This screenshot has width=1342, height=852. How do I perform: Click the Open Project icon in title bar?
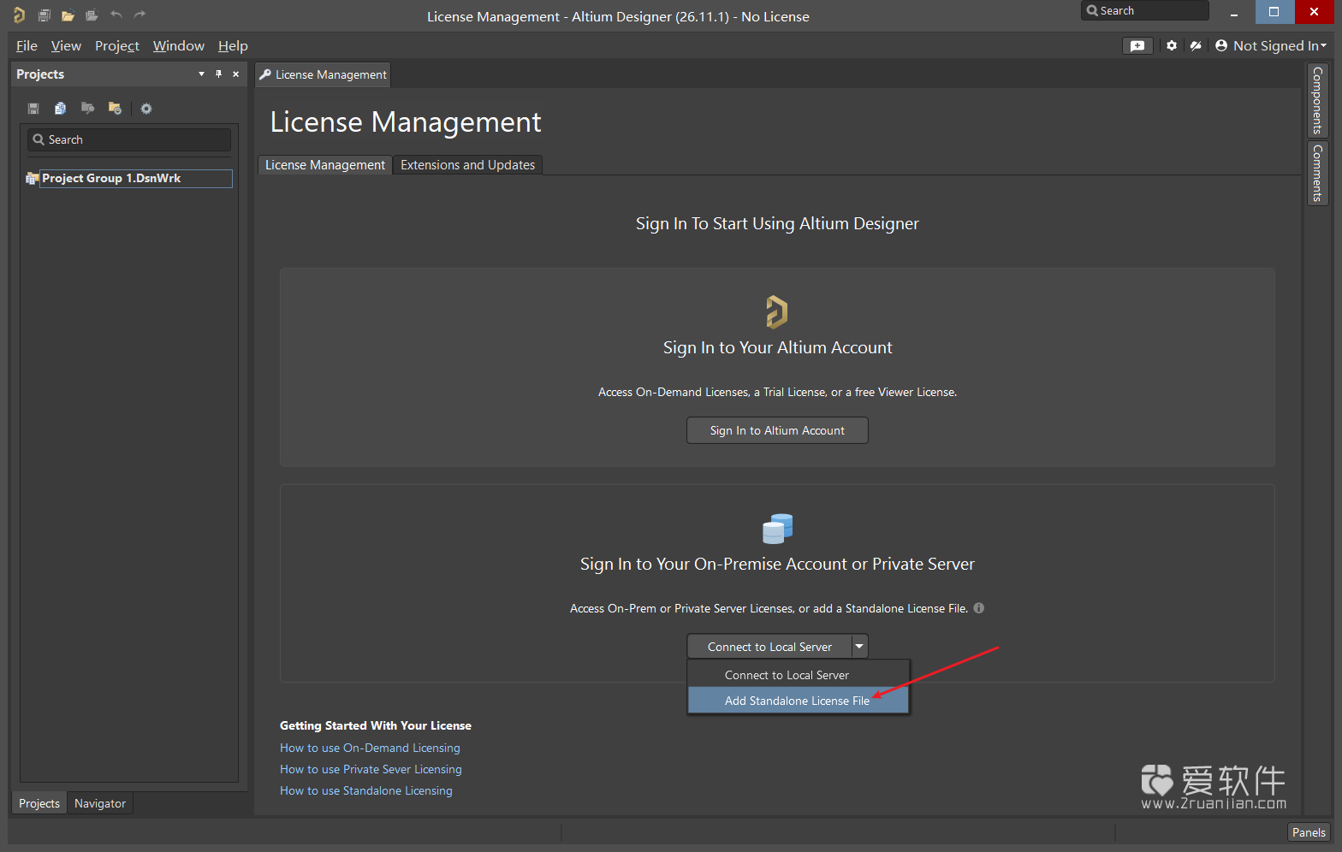coord(92,15)
